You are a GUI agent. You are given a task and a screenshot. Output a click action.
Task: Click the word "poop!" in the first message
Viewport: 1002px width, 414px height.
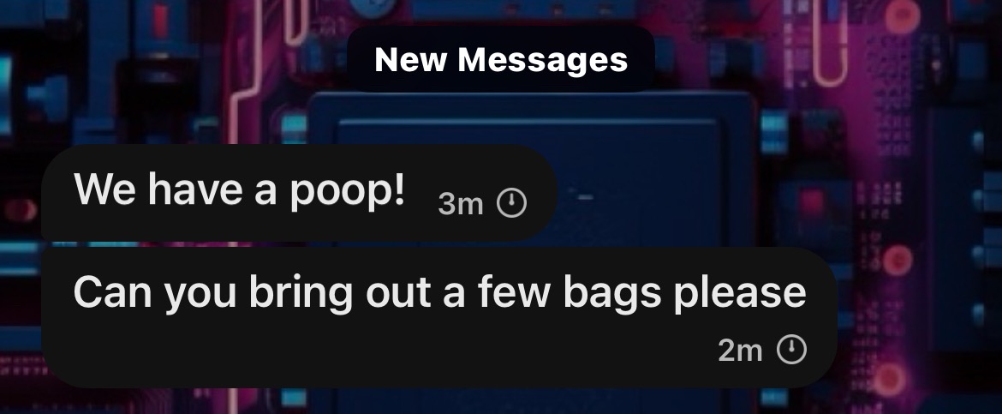[347, 191]
